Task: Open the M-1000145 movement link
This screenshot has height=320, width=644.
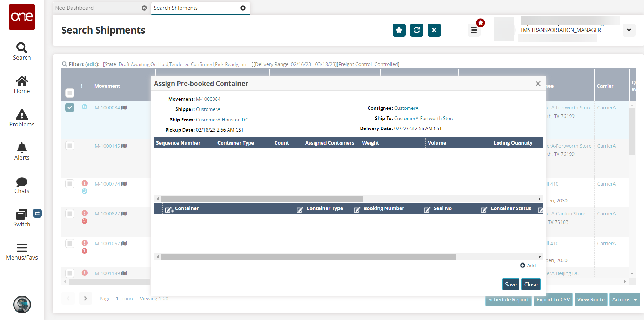Action: (x=107, y=146)
